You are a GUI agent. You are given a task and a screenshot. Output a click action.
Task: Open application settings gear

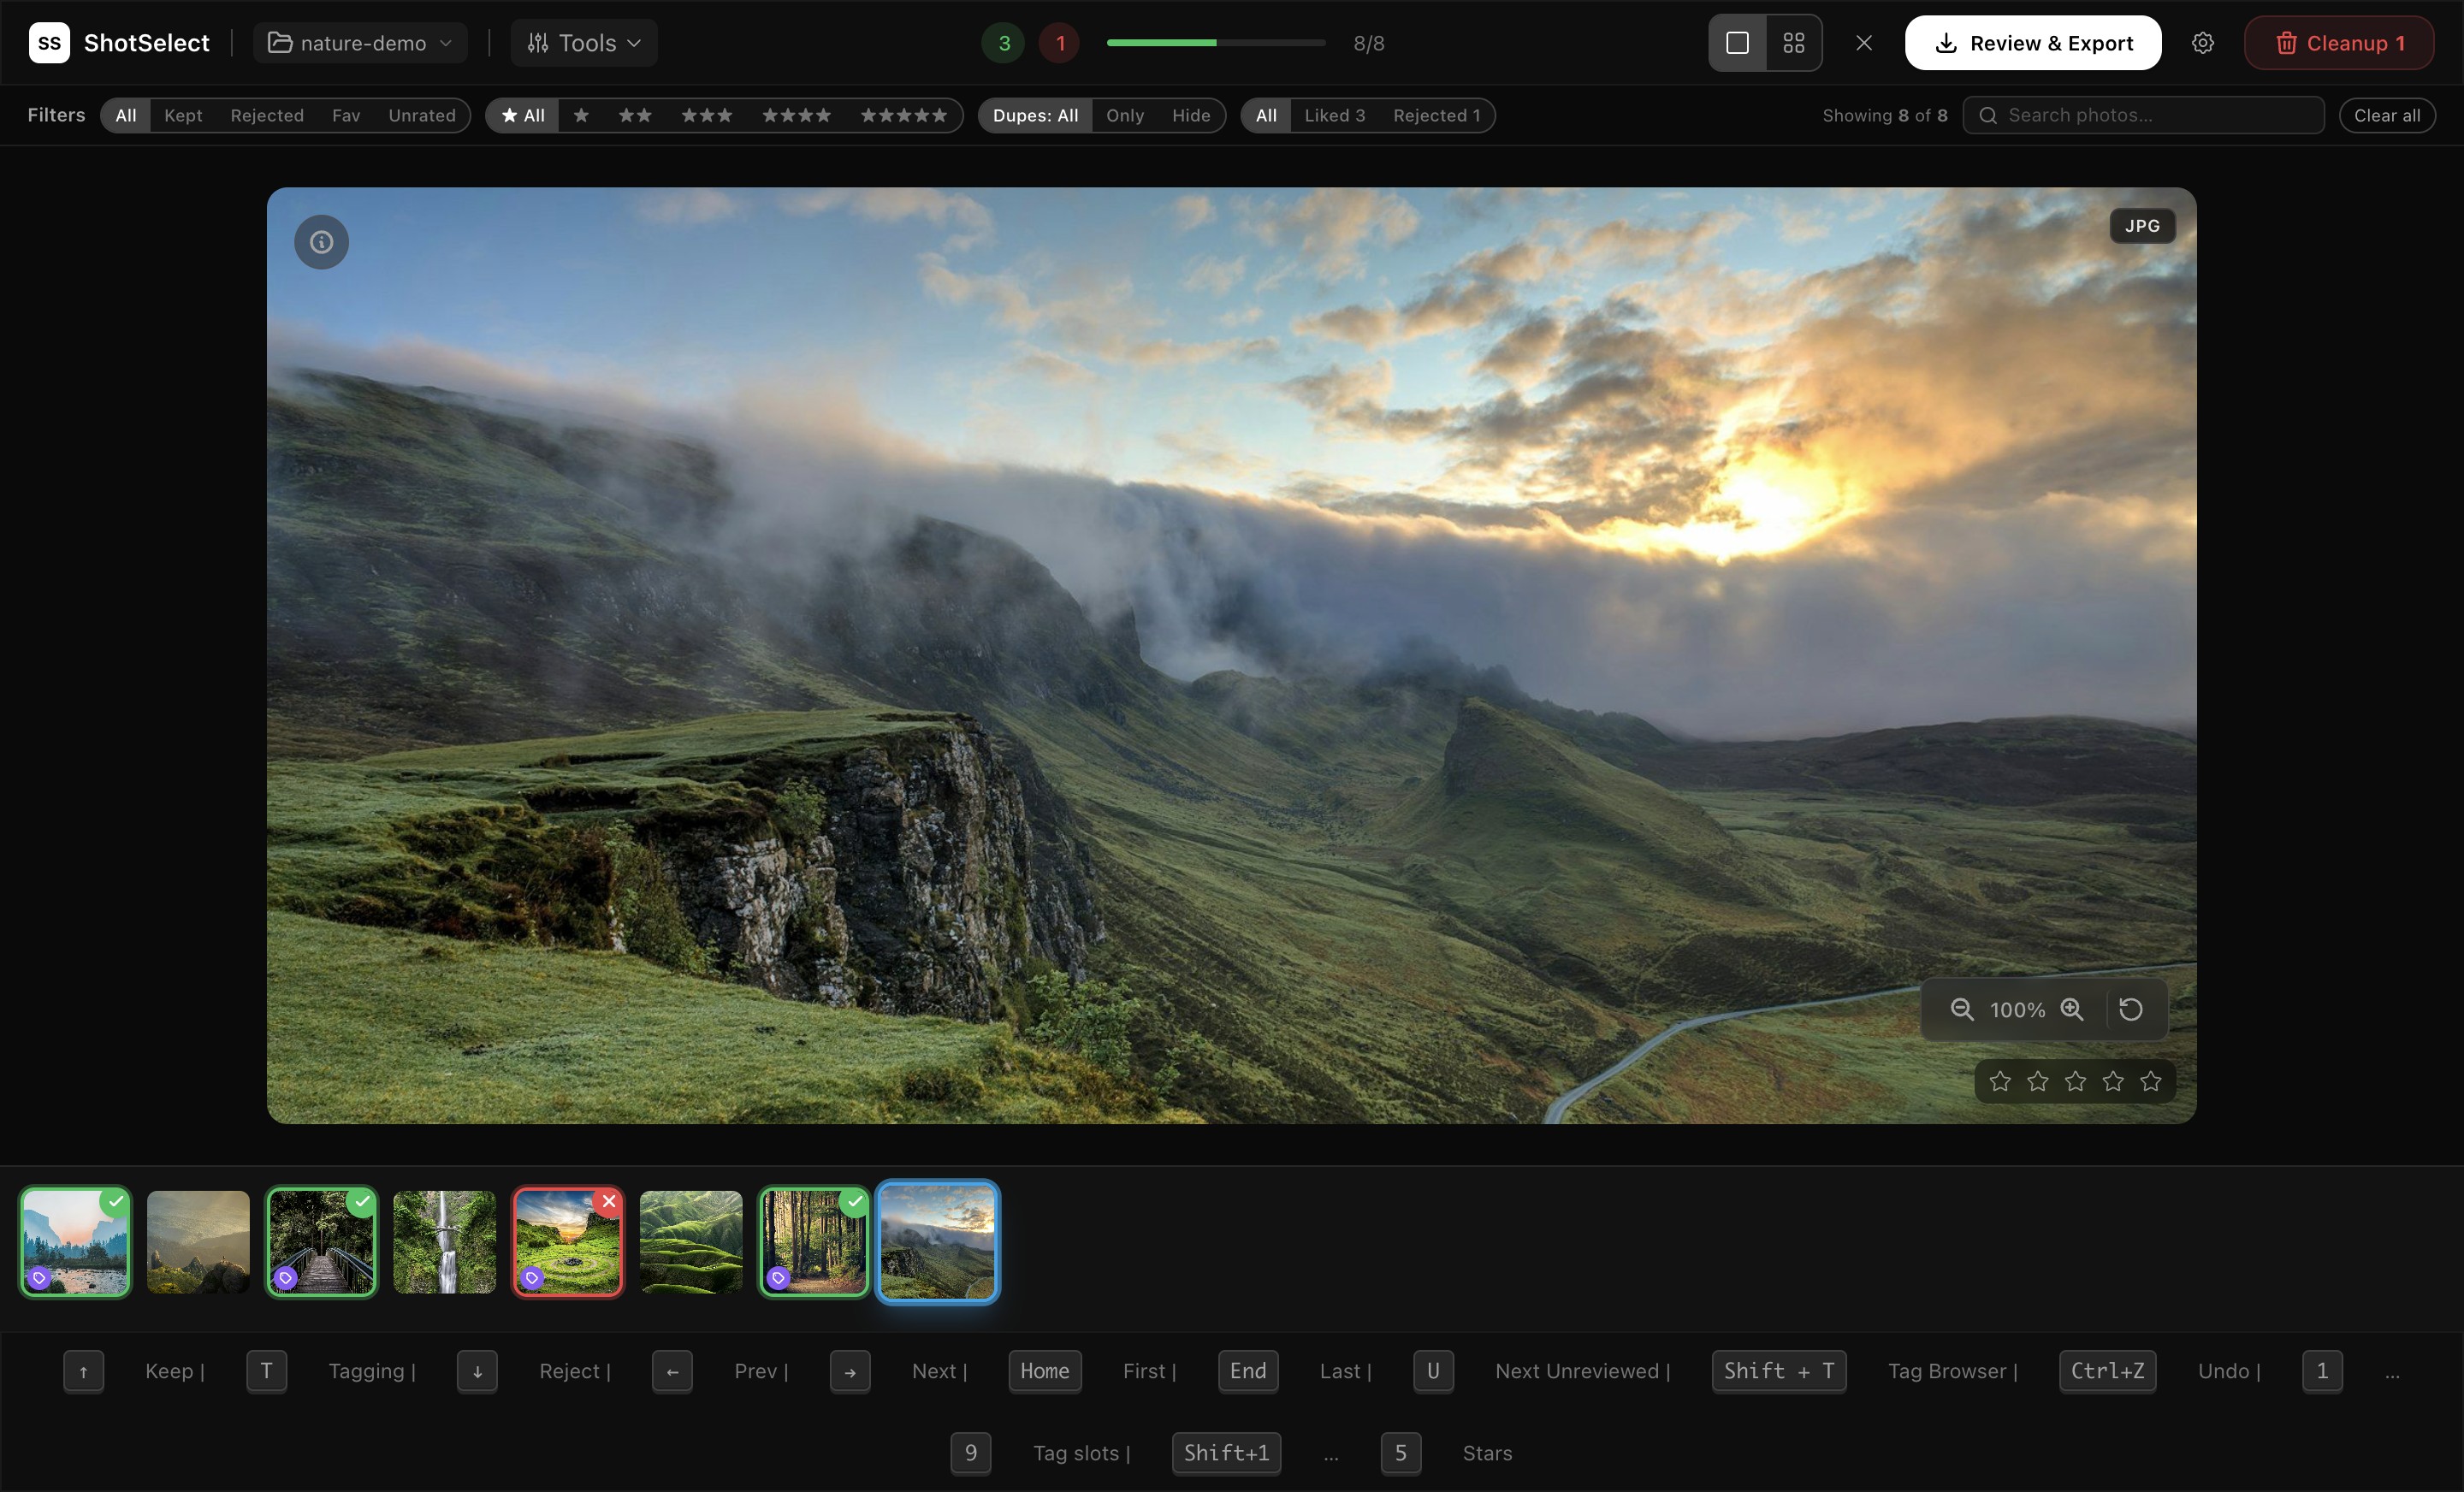click(2203, 42)
